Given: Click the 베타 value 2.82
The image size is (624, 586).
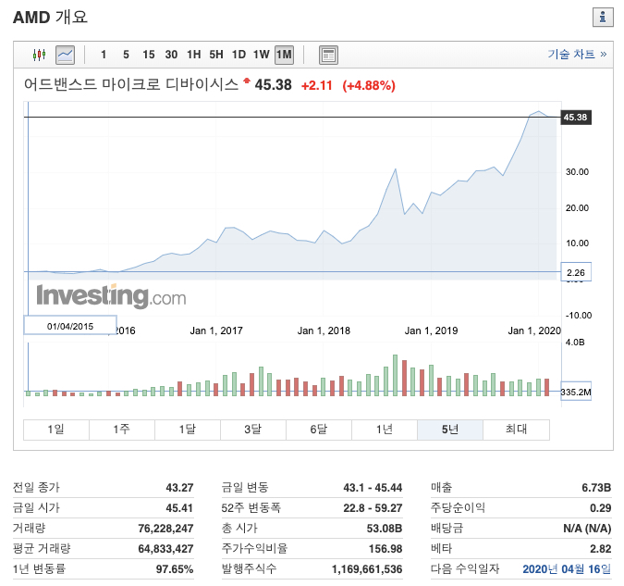Looking at the screenshot, I should click(x=601, y=549).
